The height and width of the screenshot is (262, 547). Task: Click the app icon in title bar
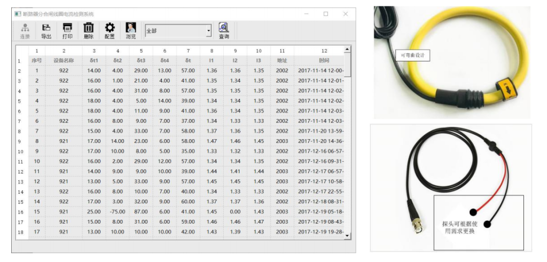(18, 14)
